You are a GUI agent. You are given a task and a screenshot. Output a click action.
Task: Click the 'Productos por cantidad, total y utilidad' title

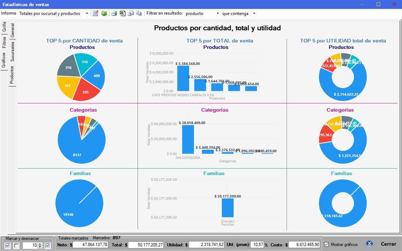click(217, 28)
